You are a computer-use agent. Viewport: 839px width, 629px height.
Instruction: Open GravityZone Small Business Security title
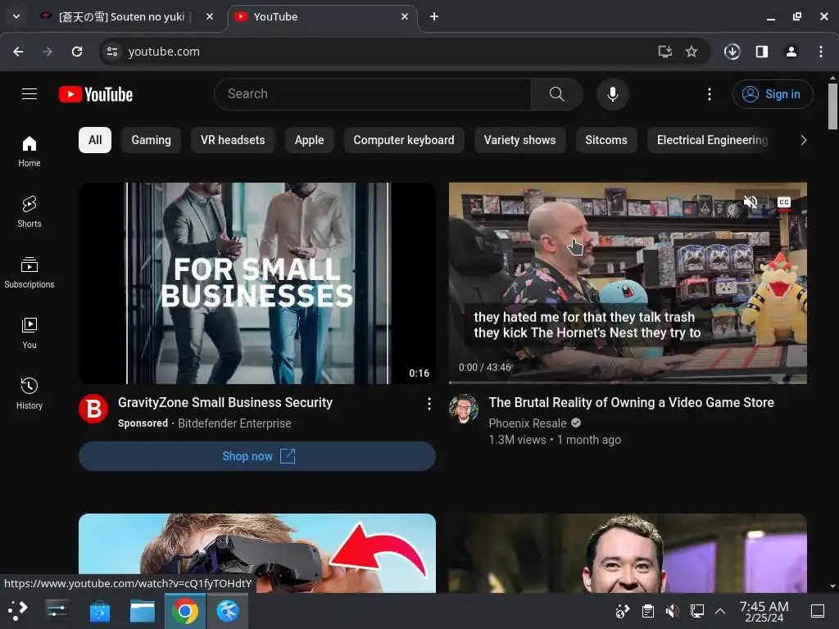(x=225, y=403)
